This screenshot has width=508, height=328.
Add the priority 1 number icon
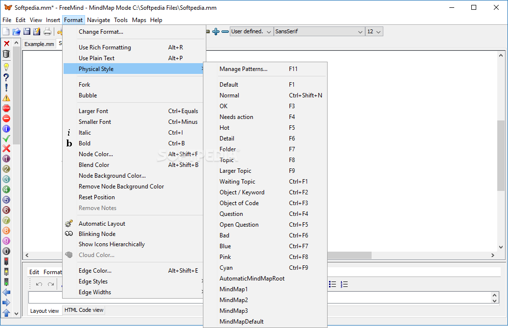[6, 159]
